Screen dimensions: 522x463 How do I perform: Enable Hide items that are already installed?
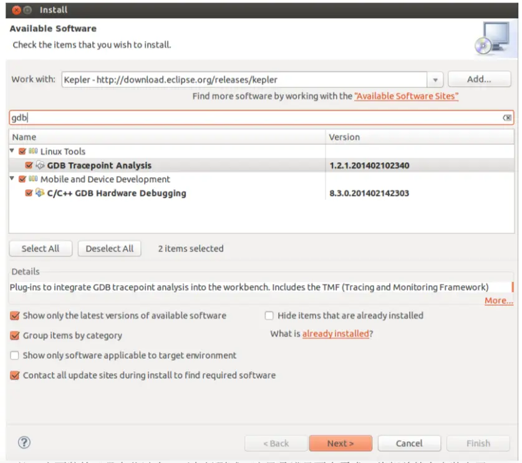click(269, 316)
